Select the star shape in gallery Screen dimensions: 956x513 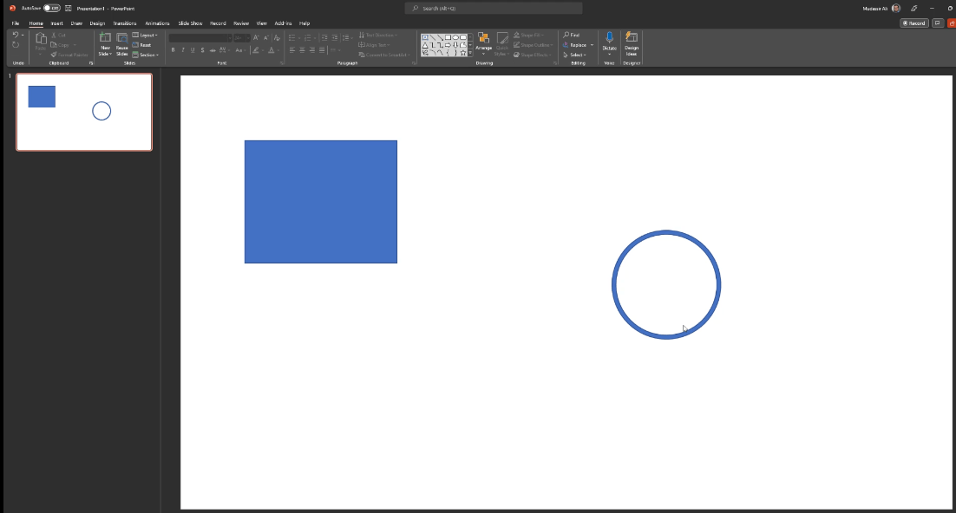462,53
